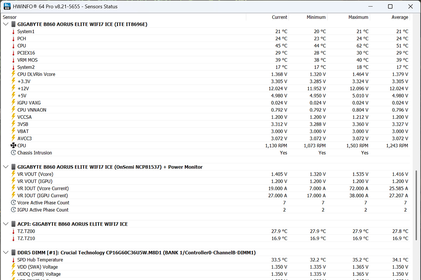
Task: Select the GIGABYTE B860 (ITE IT8696E) group title
Action: 82,24
